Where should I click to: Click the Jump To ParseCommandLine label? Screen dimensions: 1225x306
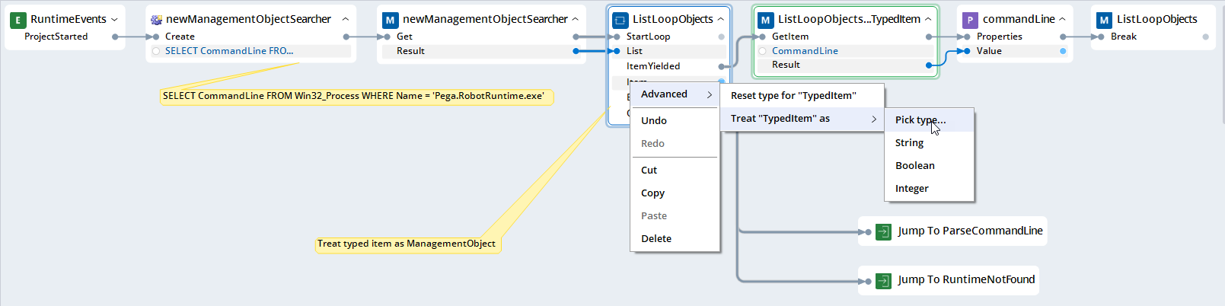pos(970,231)
